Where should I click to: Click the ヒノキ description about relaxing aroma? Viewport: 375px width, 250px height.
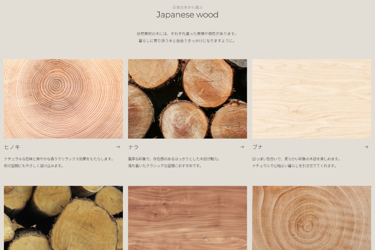59,159
